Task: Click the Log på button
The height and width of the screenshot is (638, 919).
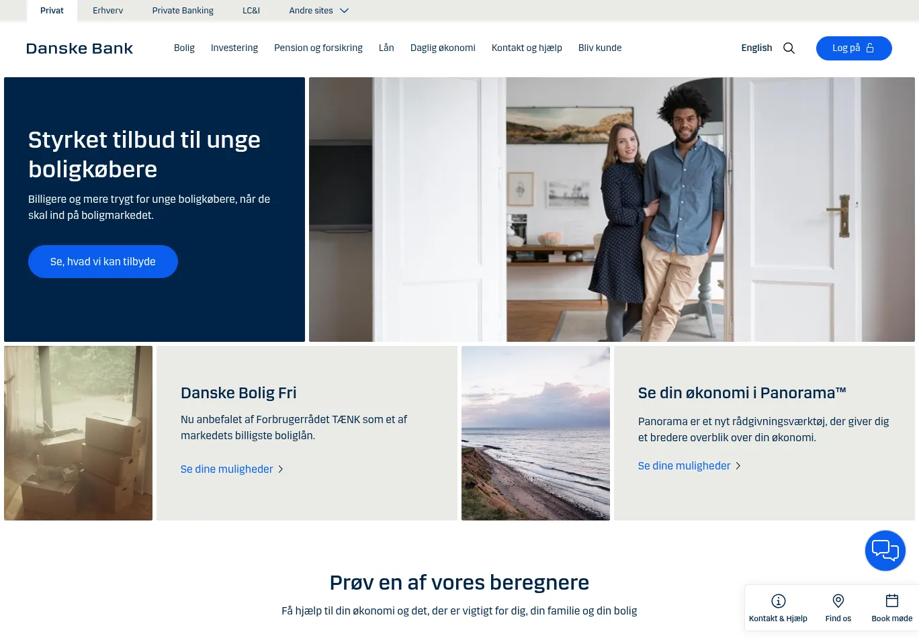Action: (x=854, y=48)
